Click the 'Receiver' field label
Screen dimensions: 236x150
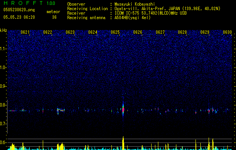76,13
